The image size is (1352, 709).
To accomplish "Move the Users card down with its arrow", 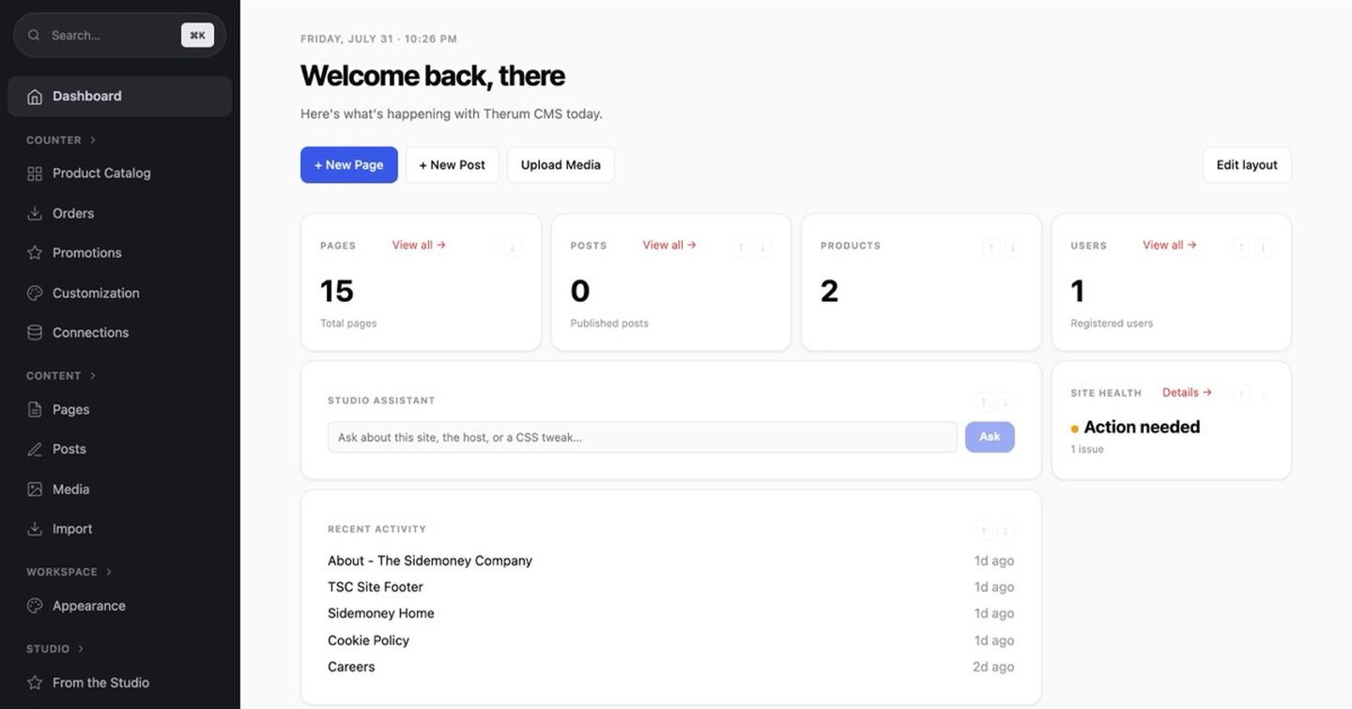I will tap(1264, 248).
